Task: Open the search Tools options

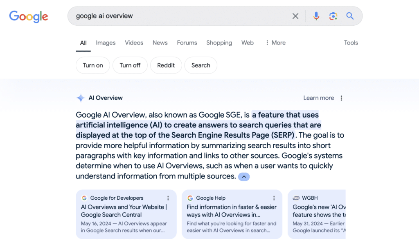Action: (351, 42)
